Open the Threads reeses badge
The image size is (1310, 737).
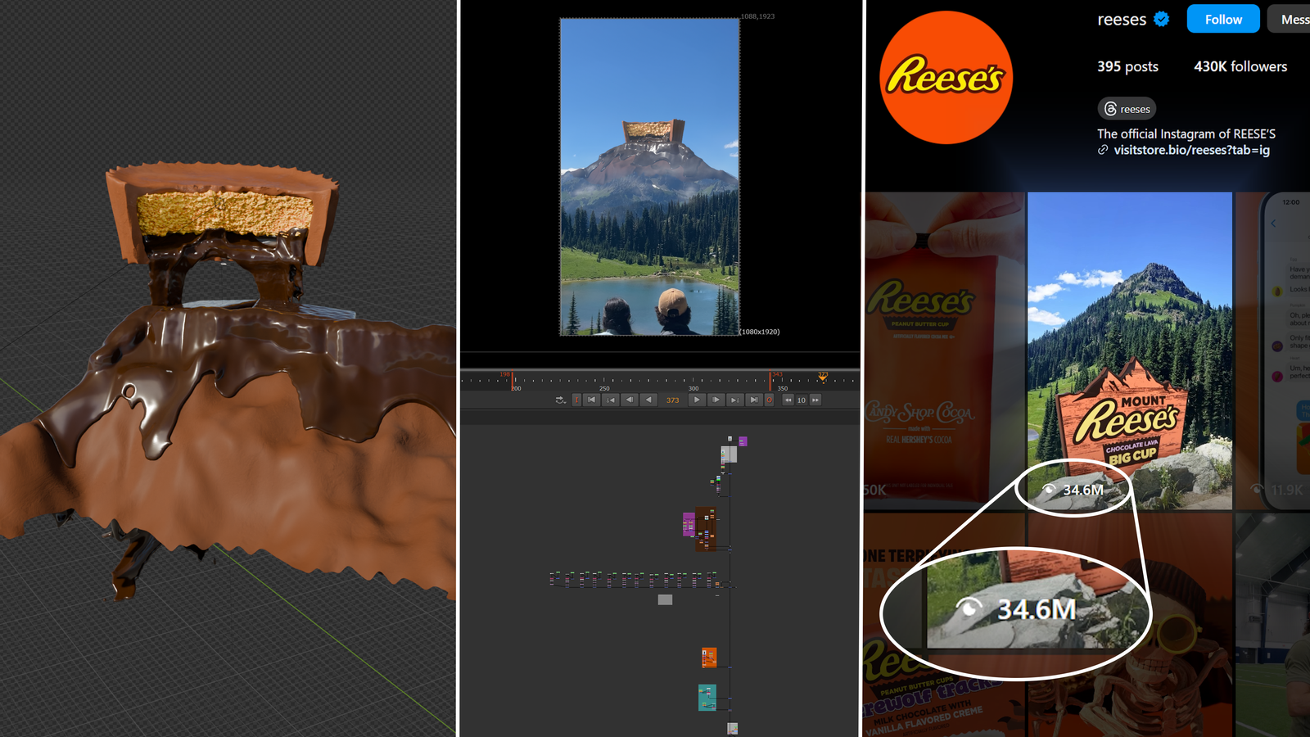(x=1127, y=109)
